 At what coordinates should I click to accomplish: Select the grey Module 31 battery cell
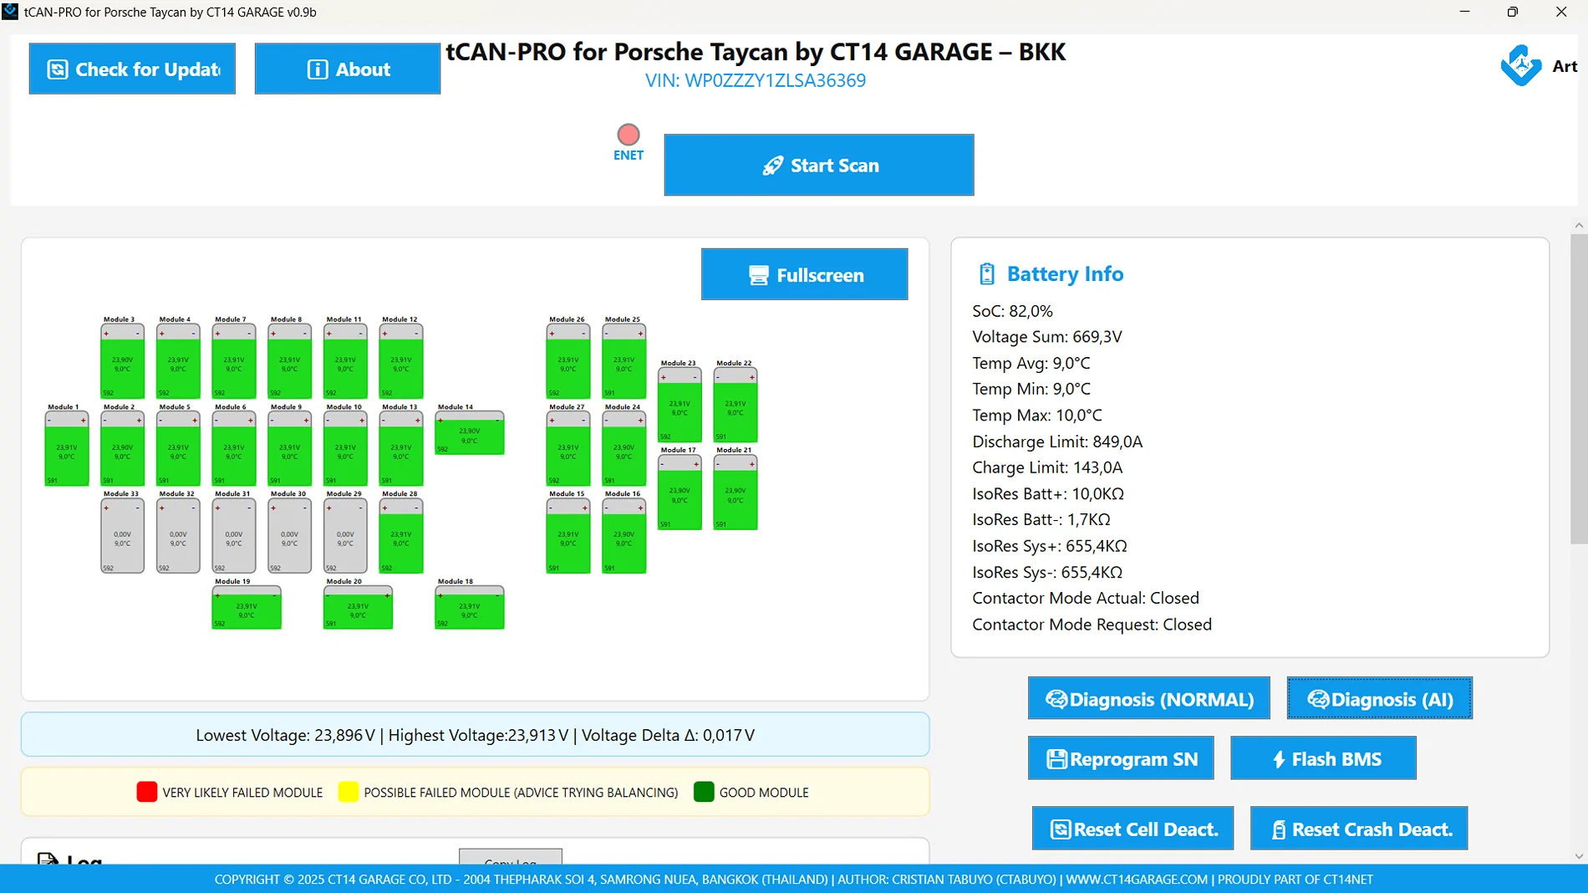pos(234,536)
